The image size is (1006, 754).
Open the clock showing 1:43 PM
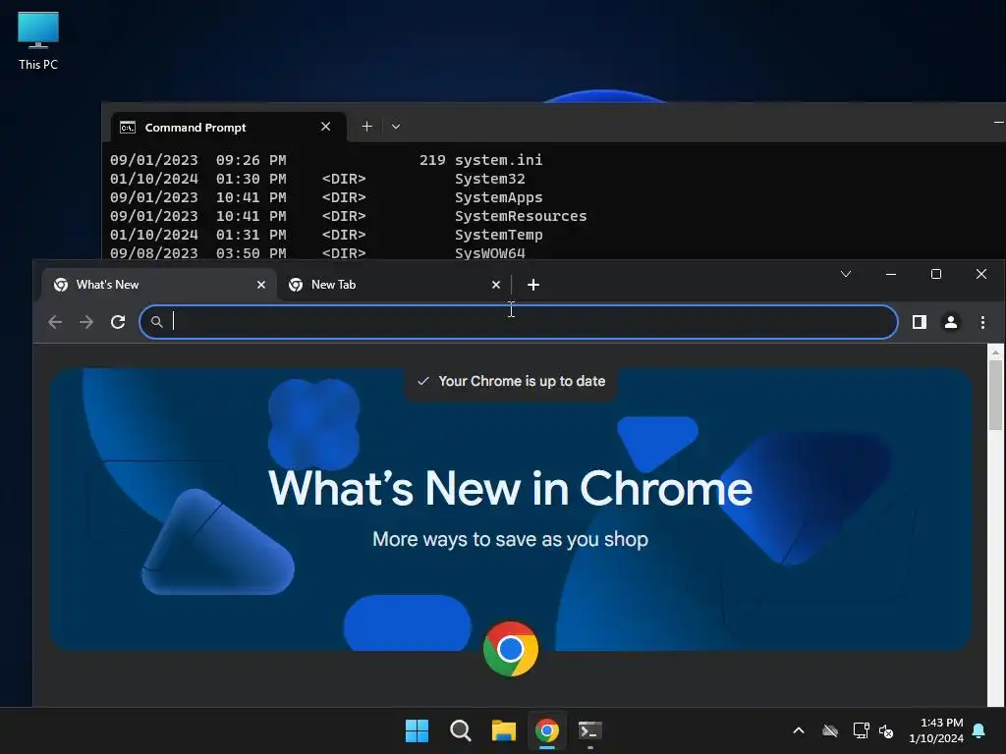pos(936,730)
